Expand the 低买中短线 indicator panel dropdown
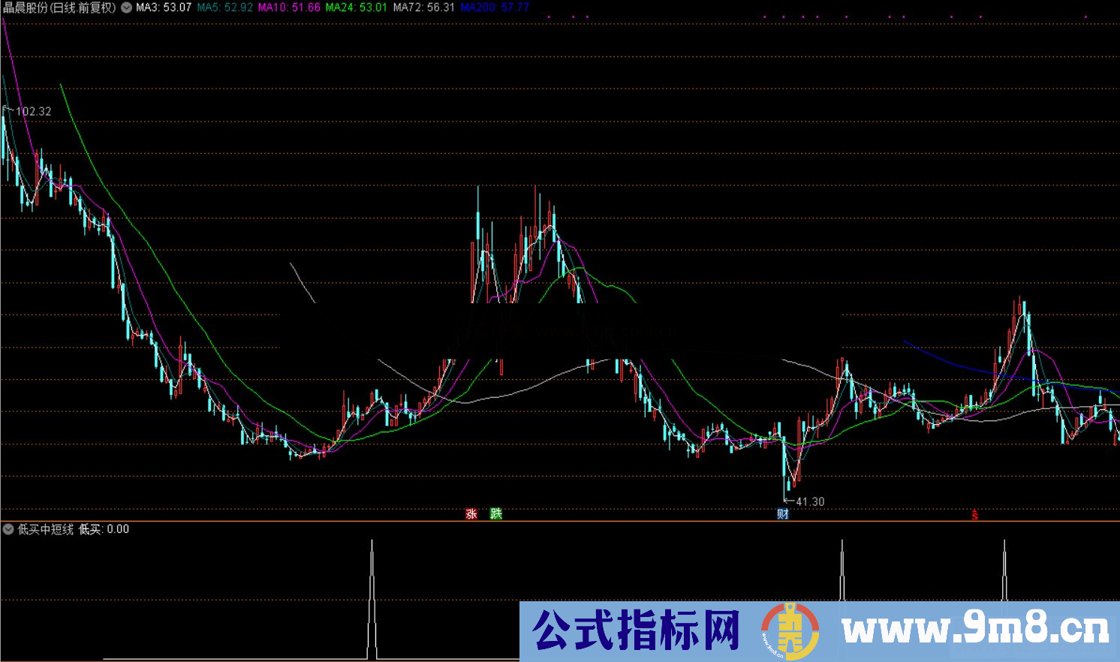1120x662 pixels. click(x=8, y=529)
